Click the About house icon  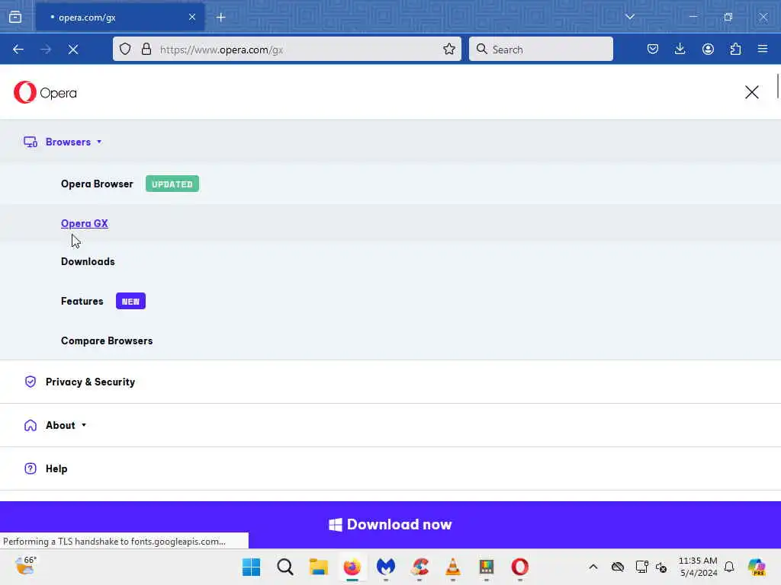(x=31, y=425)
